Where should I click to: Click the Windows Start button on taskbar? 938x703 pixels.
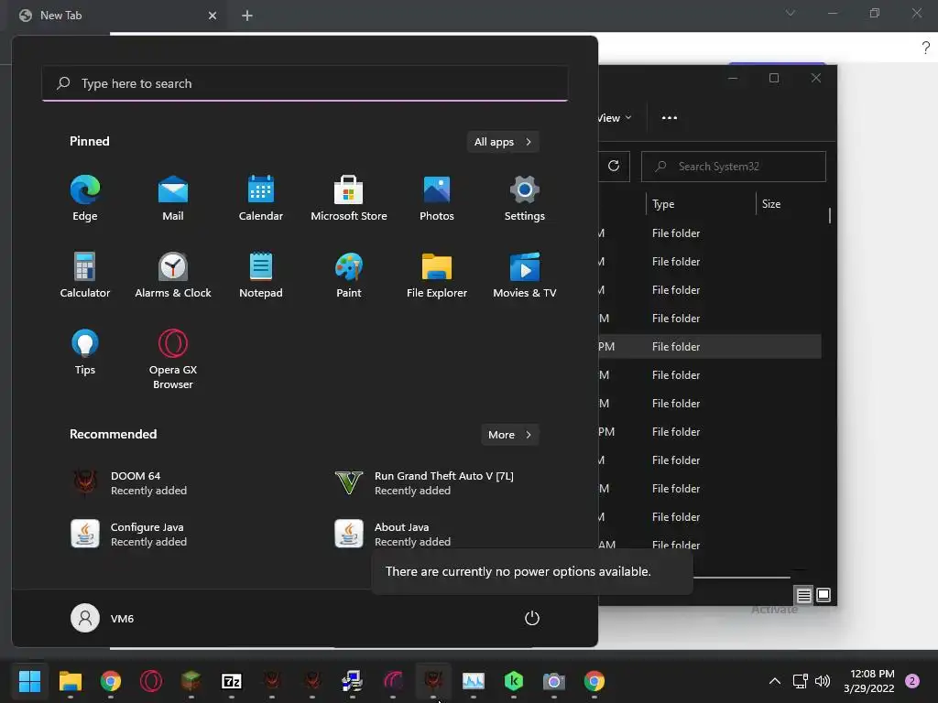pos(29,680)
